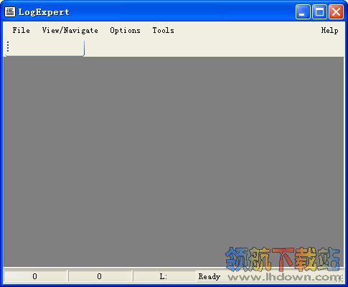The height and width of the screenshot is (287, 348).
Task: Click the second status bar cell showing 0
Action: coord(100,276)
